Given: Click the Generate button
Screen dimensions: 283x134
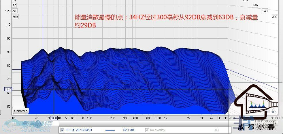Looking at the screenshot, I should coord(21,111).
